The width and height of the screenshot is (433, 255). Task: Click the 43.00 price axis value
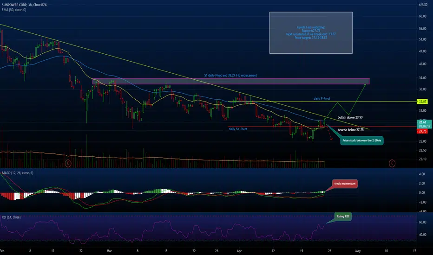click(422, 64)
